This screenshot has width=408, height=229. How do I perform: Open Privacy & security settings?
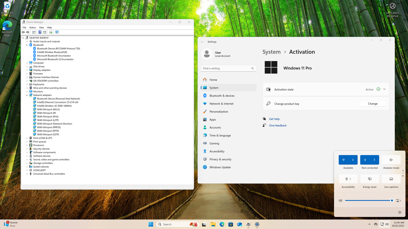click(x=229, y=159)
